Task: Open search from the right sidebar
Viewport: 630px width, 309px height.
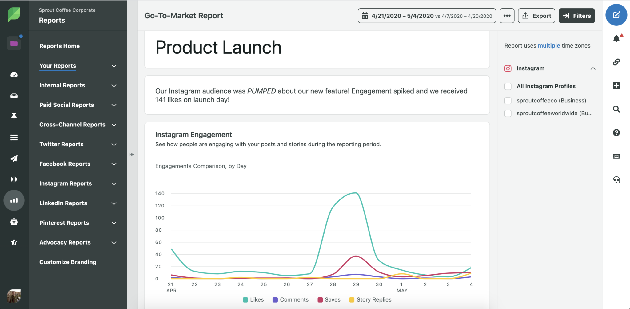Action: click(616, 109)
